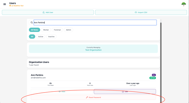This screenshot has width=189, height=103.
Task: Focus the user search field
Action: [x=95, y=22]
